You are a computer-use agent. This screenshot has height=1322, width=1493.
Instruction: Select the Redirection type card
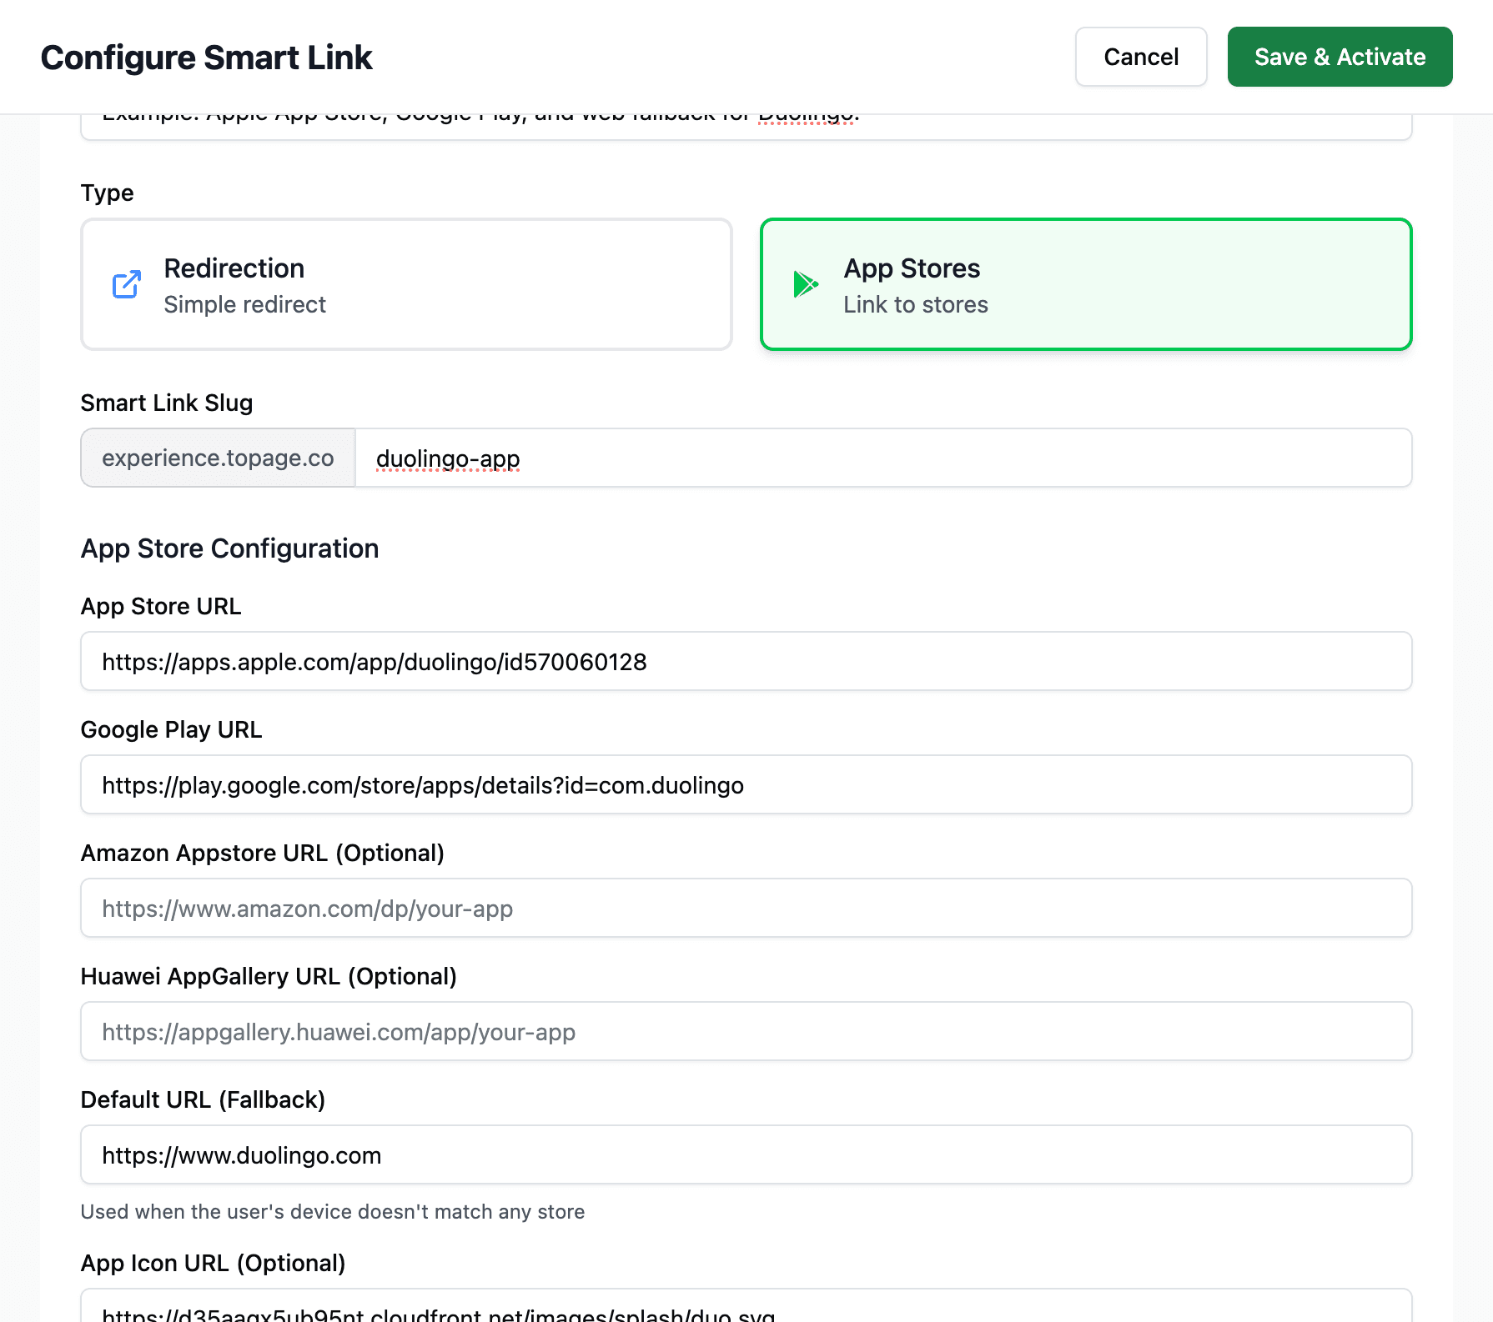[406, 284]
